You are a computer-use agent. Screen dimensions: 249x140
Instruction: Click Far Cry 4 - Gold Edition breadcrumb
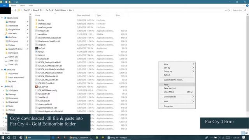pos(56,10)
